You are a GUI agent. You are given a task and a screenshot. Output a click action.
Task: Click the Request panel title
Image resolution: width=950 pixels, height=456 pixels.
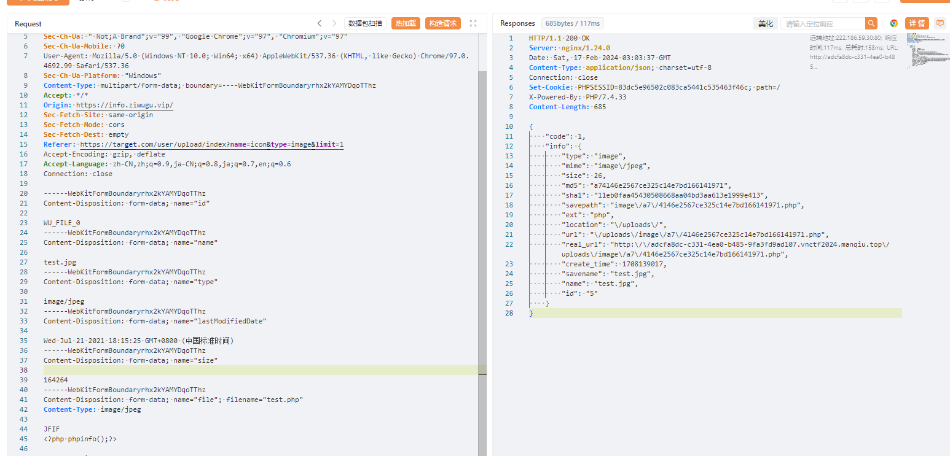tap(28, 24)
